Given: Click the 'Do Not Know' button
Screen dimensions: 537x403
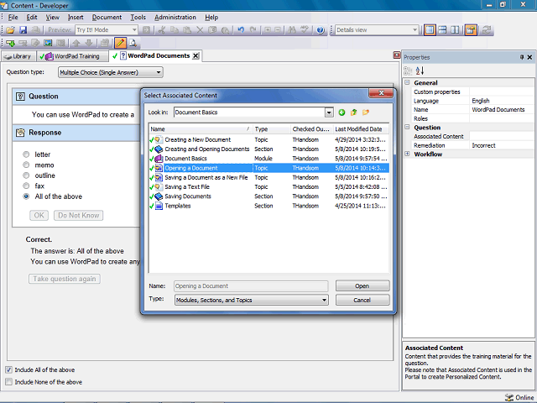Looking at the screenshot, I should point(78,215).
